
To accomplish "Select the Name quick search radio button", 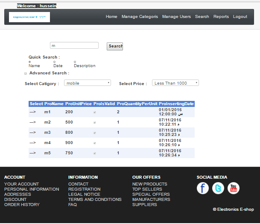I will coord(30,62).
